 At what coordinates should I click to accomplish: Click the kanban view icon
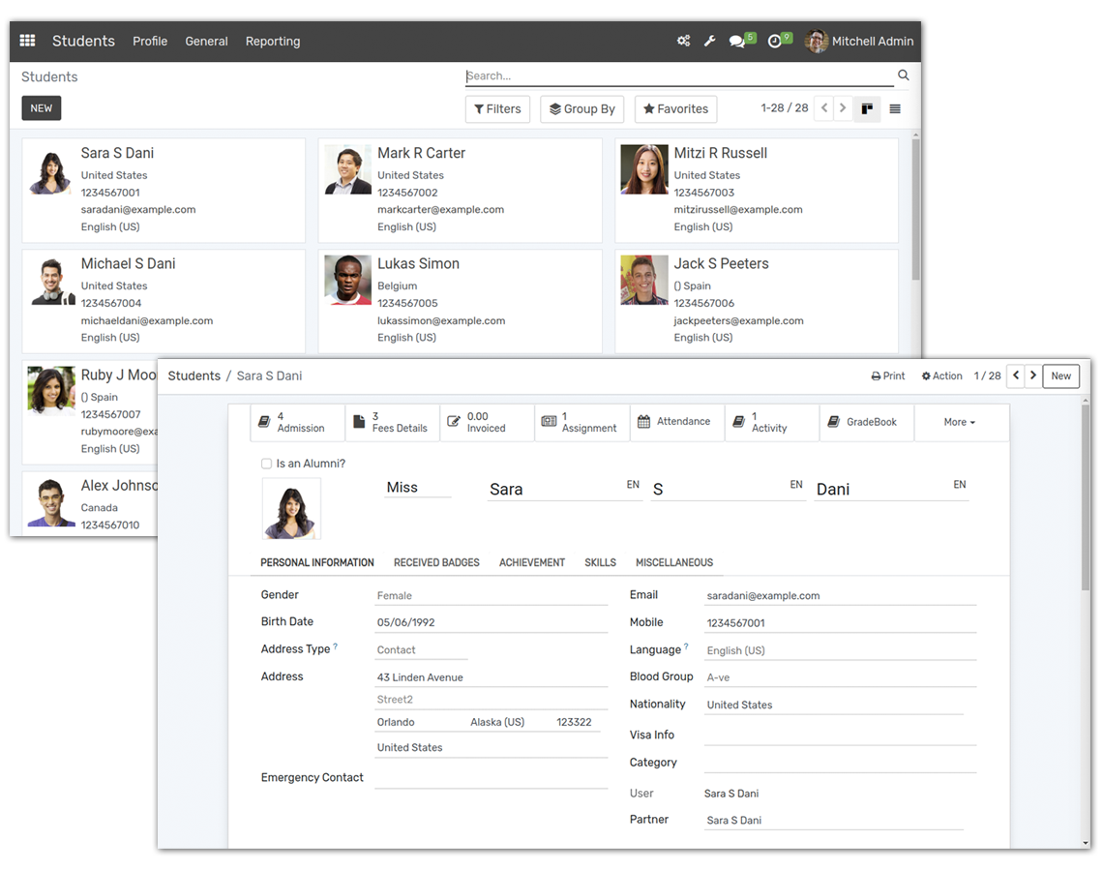[x=866, y=108]
